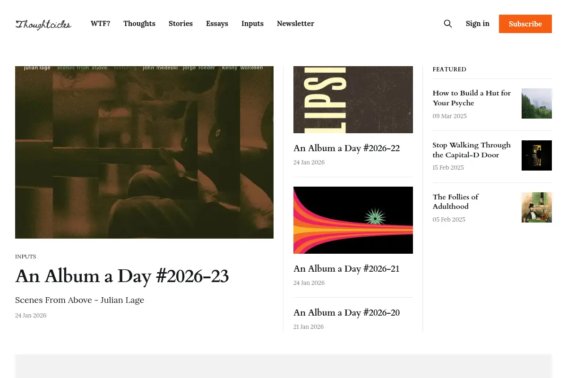Open the Julian Lage album cover image
The width and height of the screenshot is (567, 378).
point(144,152)
